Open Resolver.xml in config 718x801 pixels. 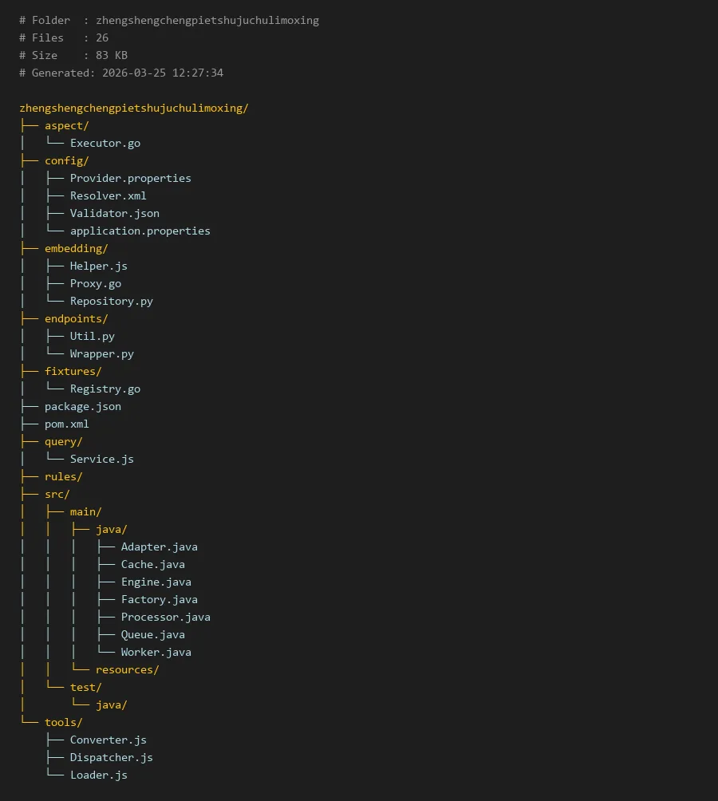tap(108, 195)
